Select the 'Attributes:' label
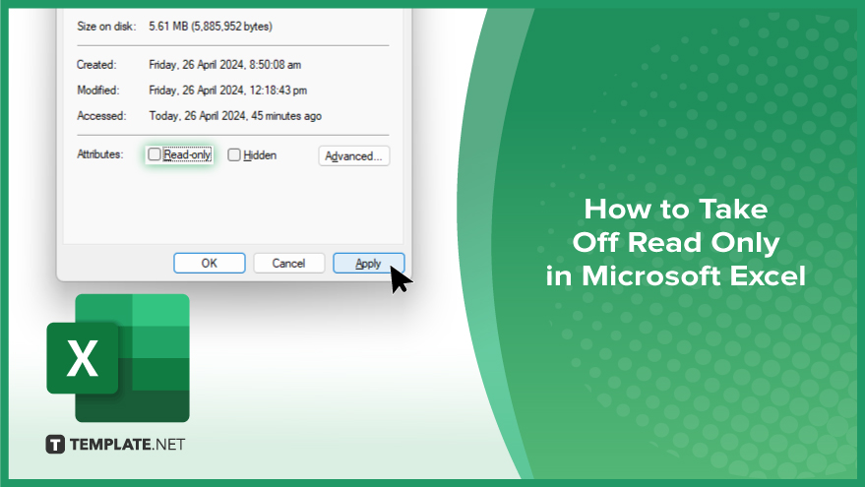865x487 pixels. pyautogui.click(x=99, y=154)
